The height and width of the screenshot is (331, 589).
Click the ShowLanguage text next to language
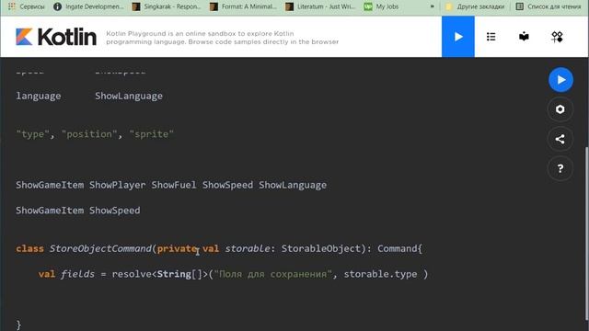tap(129, 96)
